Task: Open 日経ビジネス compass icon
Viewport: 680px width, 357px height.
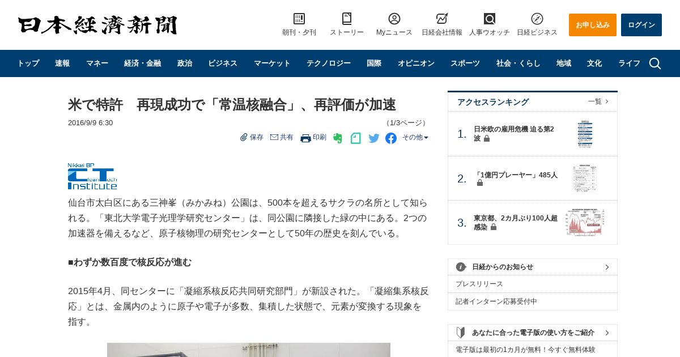Action: [x=537, y=19]
